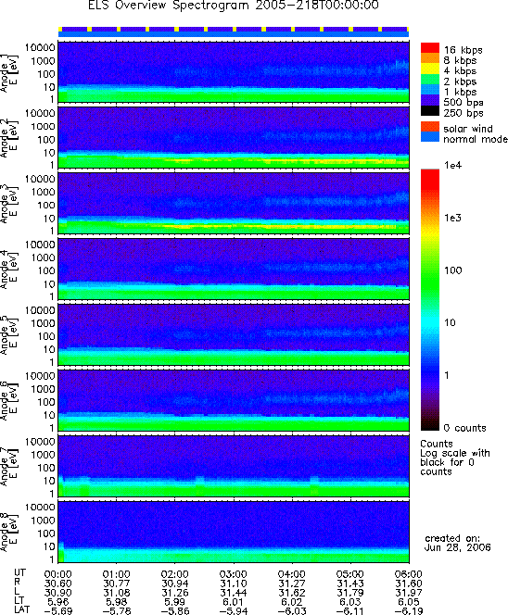
Task: Click the R row label
Action: (x=17, y=582)
